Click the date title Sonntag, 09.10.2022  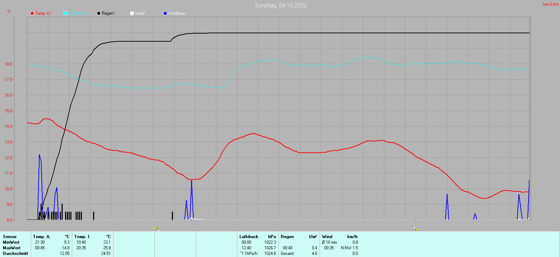tap(281, 5)
